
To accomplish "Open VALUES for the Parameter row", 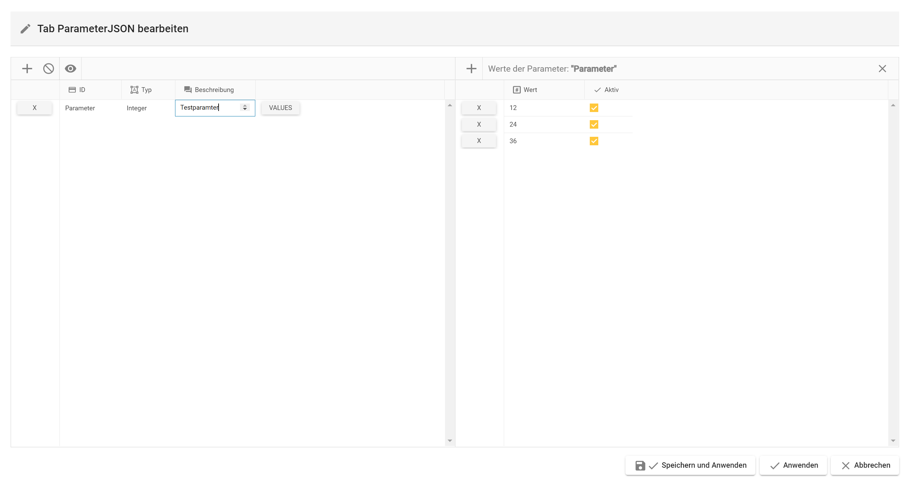I will click(x=280, y=108).
